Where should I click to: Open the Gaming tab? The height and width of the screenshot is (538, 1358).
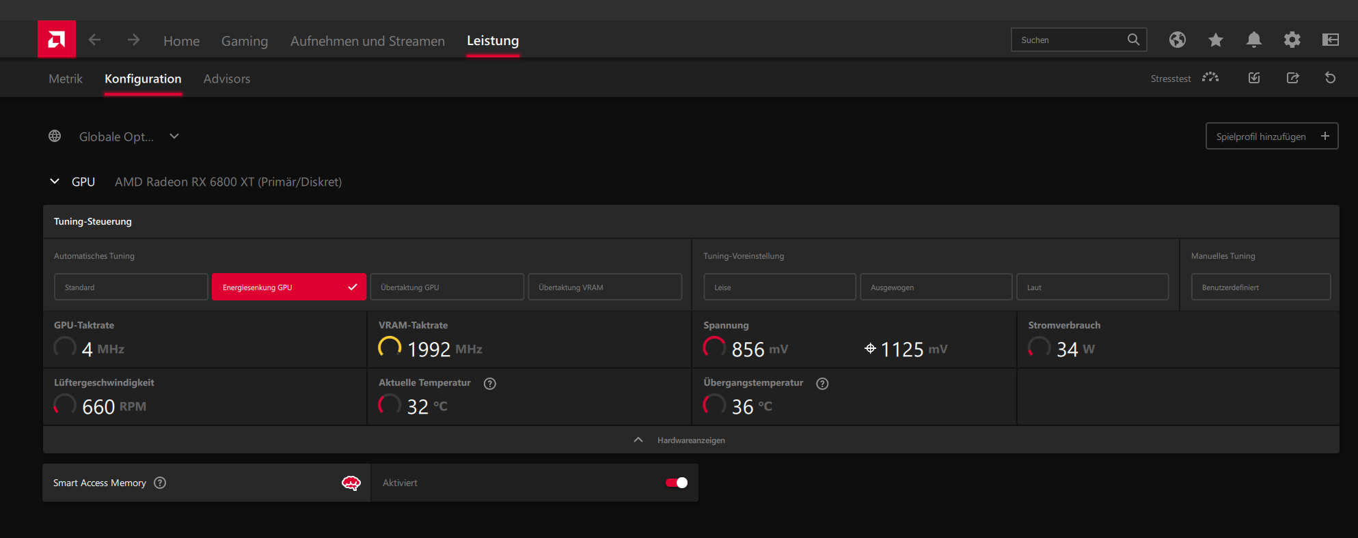tap(245, 41)
